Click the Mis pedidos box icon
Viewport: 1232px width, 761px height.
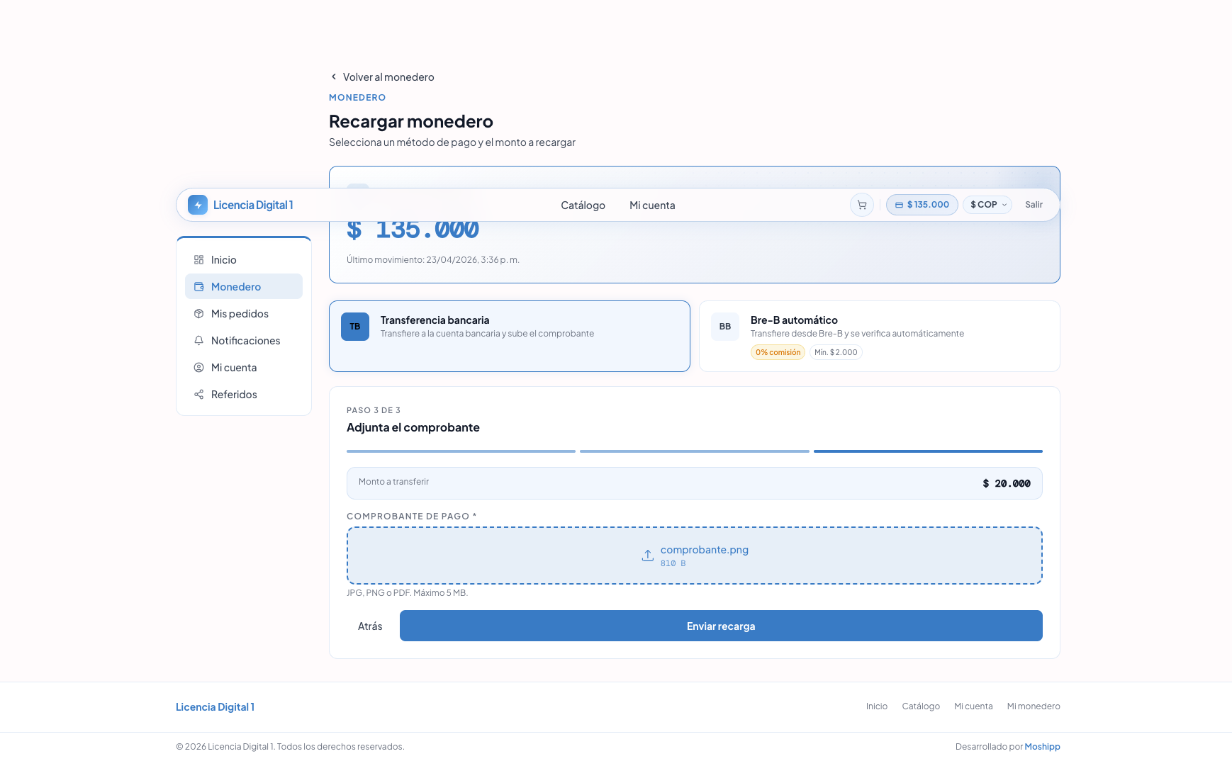[198, 314]
